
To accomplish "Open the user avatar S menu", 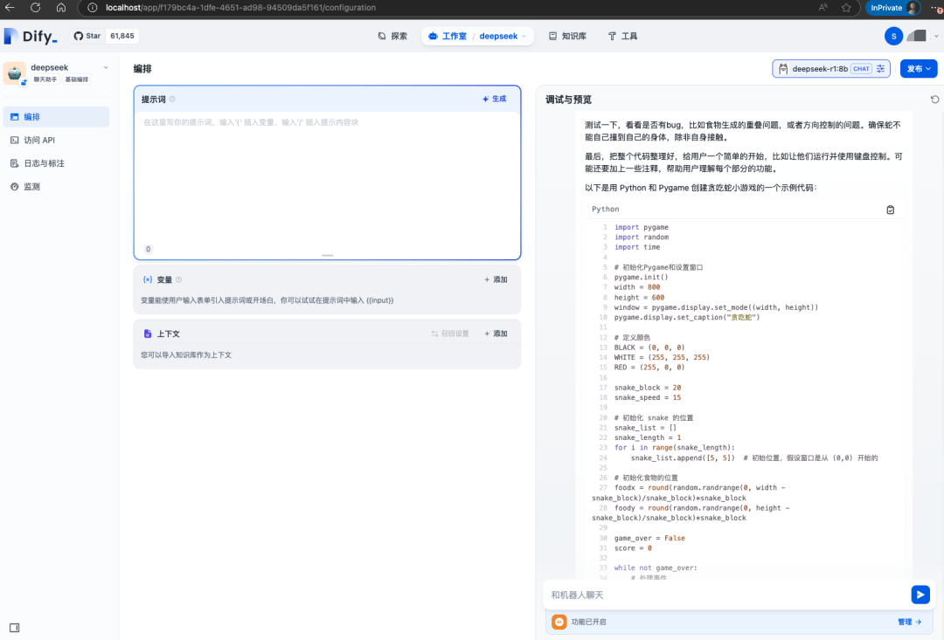I will [x=893, y=36].
